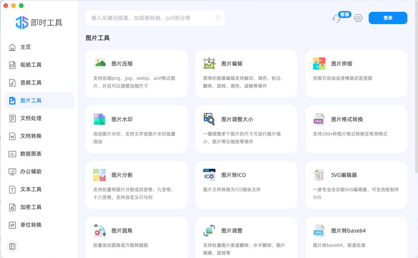This screenshot has width=418, height=258.
Task: Open the 图片圆角 tool card
Action: coord(136,235)
